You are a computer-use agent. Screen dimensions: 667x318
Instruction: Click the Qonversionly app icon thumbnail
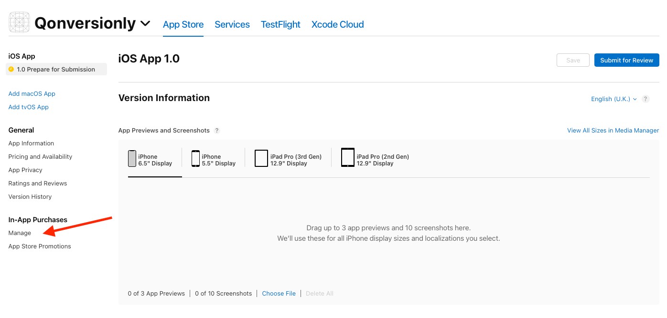(19, 22)
